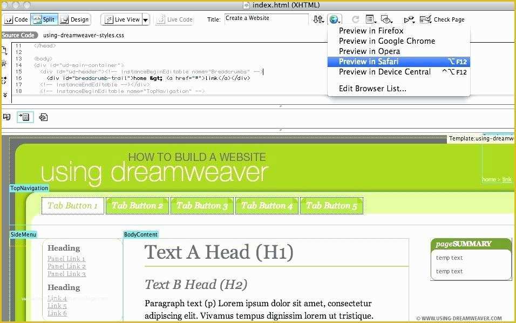Turn on Live View
Image resolution: width=516 pixels, height=323 pixels.
pos(122,19)
